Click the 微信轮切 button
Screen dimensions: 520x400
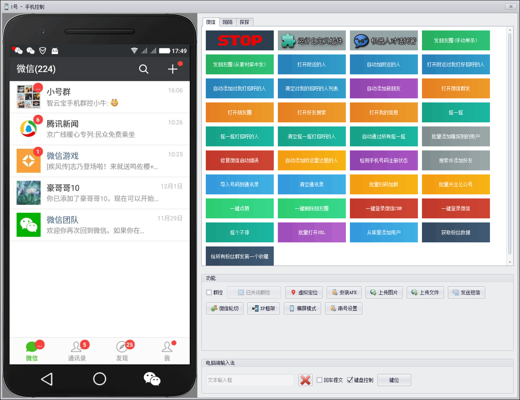point(225,308)
